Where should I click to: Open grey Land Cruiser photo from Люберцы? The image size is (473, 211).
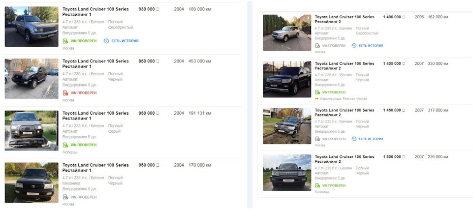32,130
